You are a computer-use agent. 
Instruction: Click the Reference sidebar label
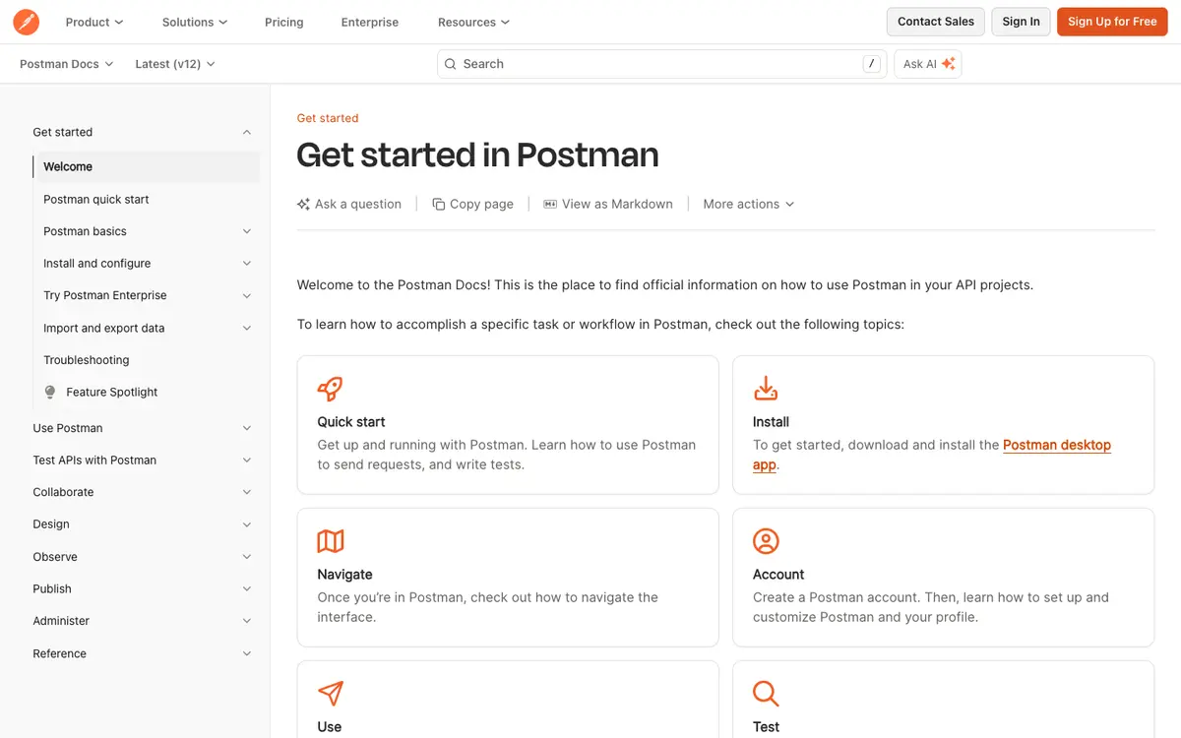(x=59, y=653)
